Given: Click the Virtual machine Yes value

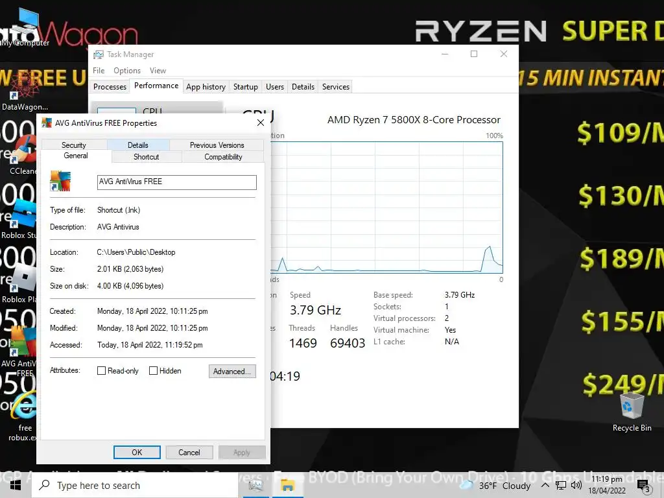Looking at the screenshot, I should (x=450, y=330).
